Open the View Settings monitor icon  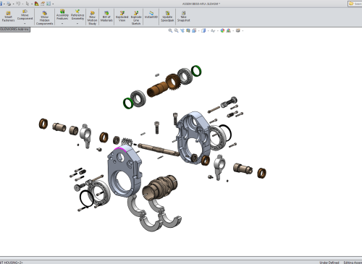[238, 30]
